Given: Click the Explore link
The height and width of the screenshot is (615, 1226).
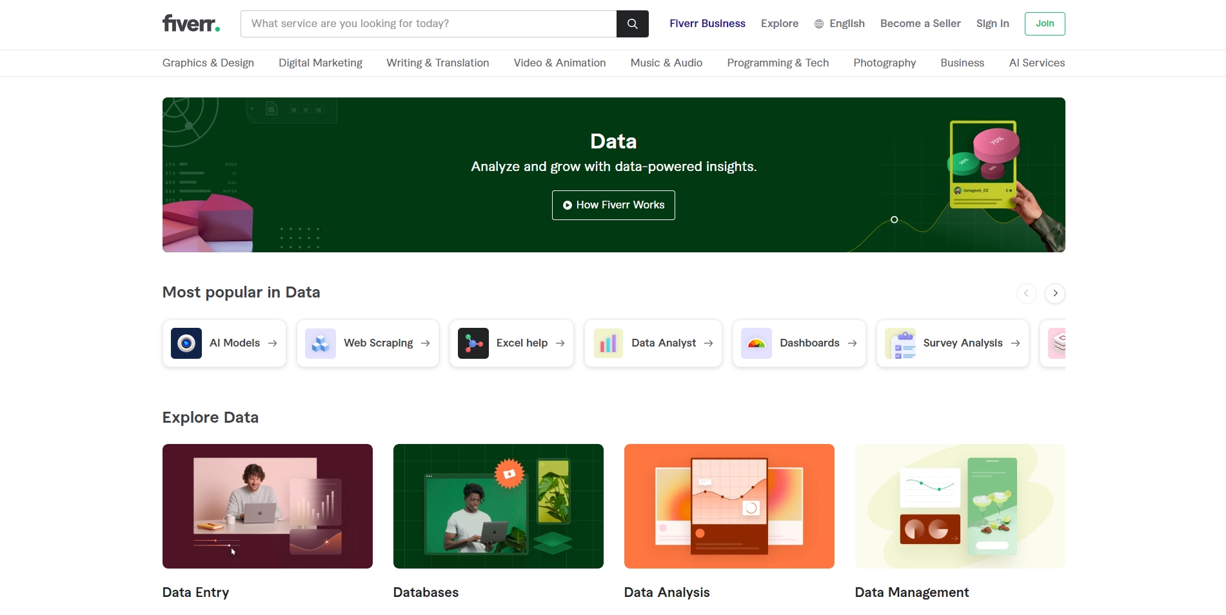Looking at the screenshot, I should point(780,24).
